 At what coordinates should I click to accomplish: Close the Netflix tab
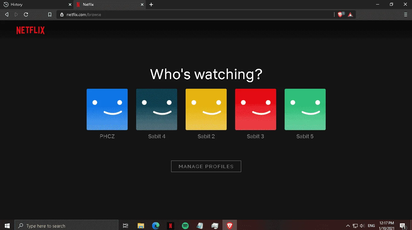tap(142, 5)
